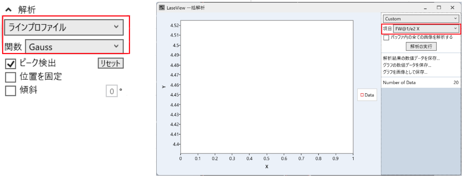Maximize the LaseView 一括解析 window
Image resolution: width=462 pixels, height=176 pixels.
[x=438, y=7]
